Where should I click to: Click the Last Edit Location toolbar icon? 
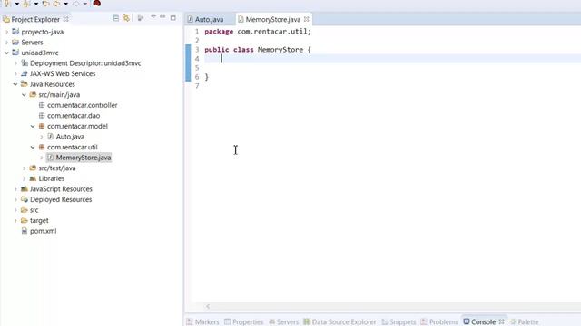(x=45, y=4)
